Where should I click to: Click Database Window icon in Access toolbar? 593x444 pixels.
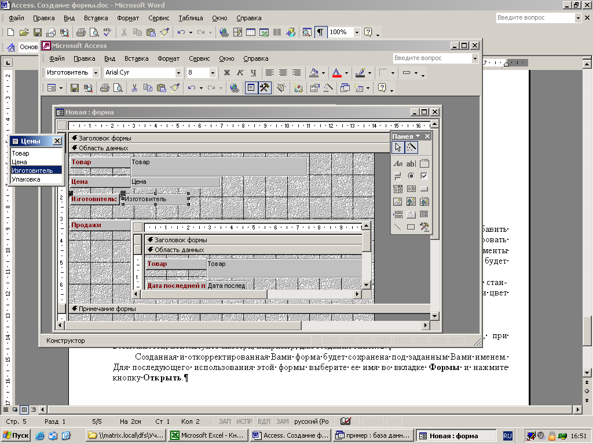(x=345, y=88)
